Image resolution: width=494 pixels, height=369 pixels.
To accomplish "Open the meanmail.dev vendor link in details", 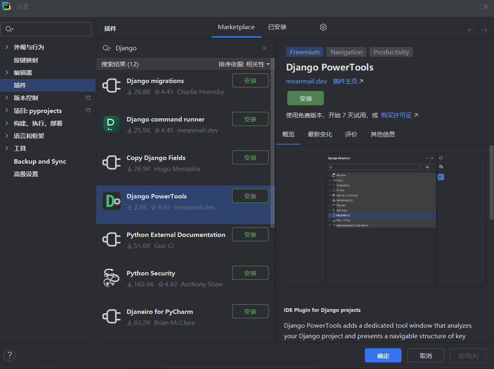I will click(306, 81).
